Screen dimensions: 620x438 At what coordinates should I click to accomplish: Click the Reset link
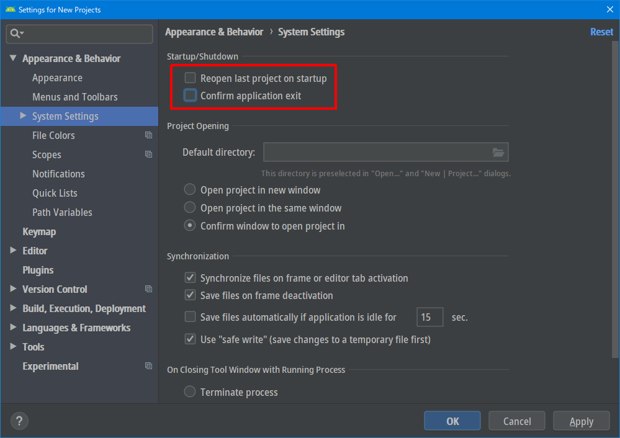601,32
